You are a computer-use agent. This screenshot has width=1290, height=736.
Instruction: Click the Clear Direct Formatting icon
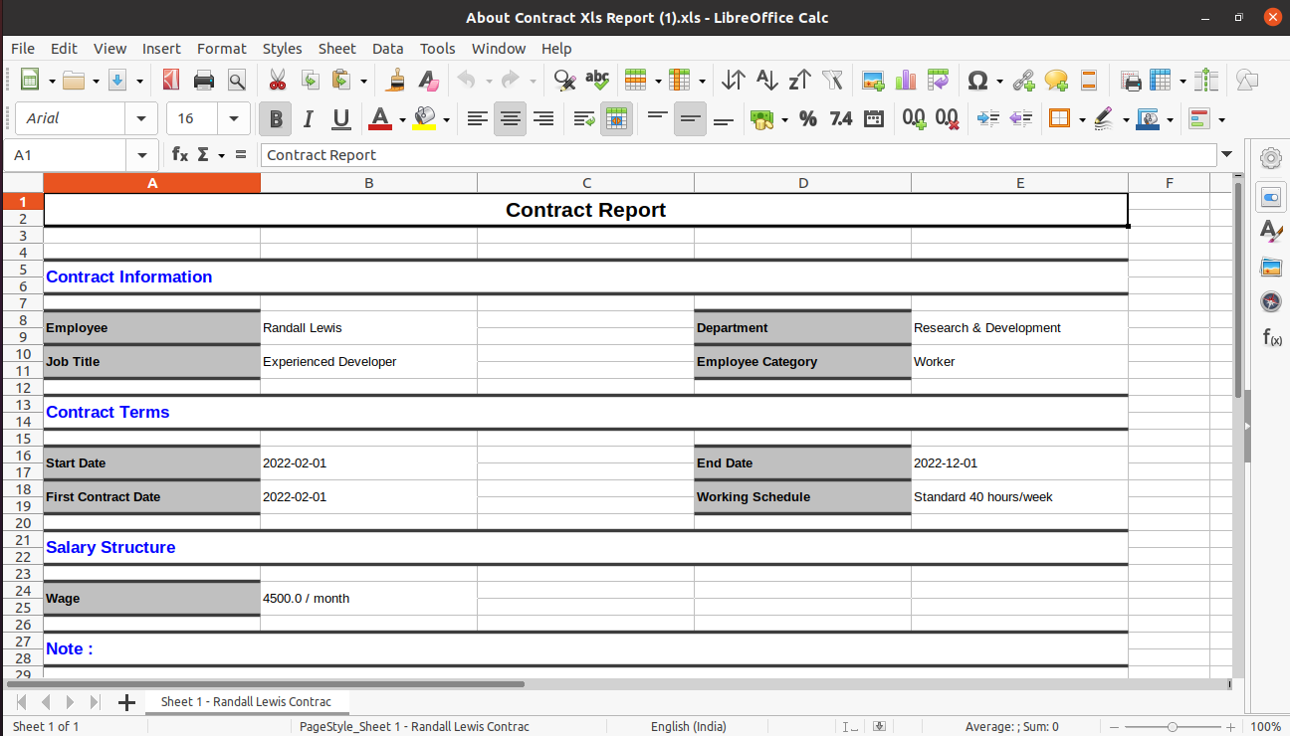tap(428, 80)
